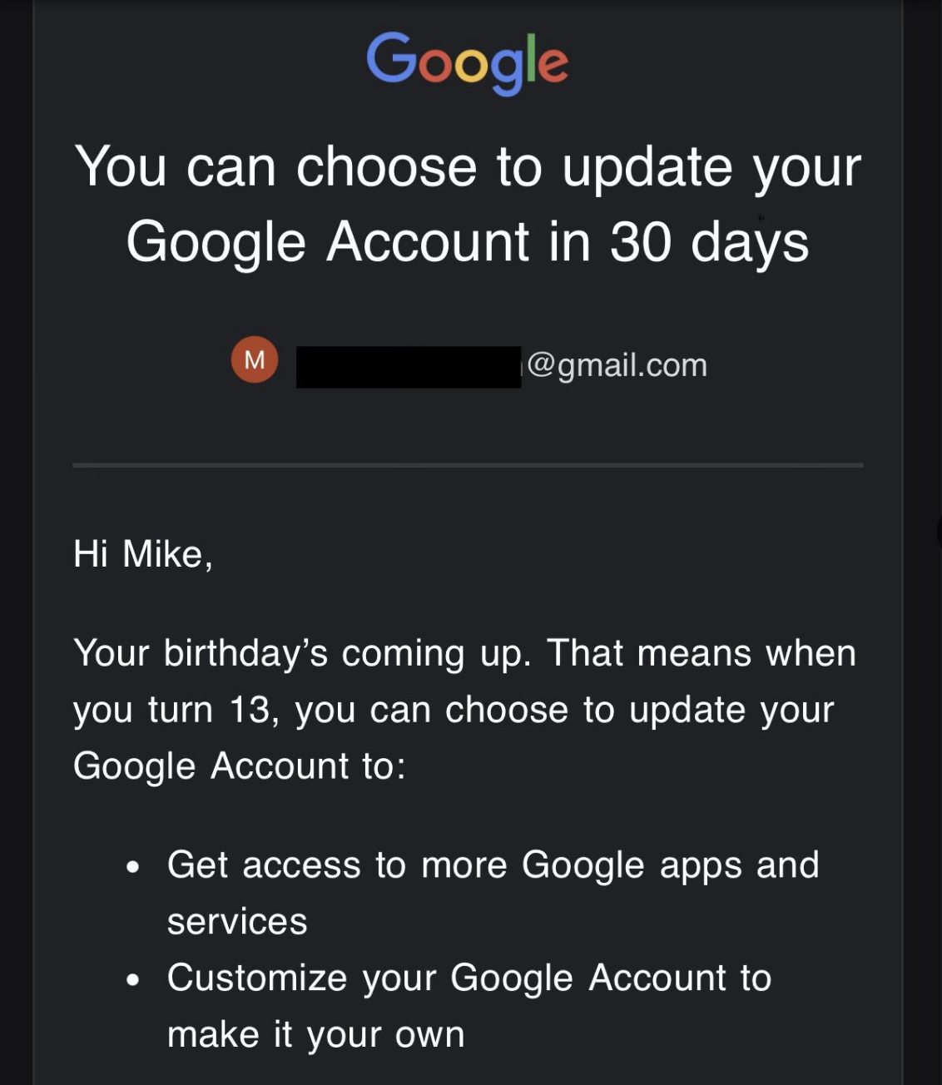Click "Google Account to:" paragraph line
This screenshot has height=1085, width=942.
pos(239,766)
